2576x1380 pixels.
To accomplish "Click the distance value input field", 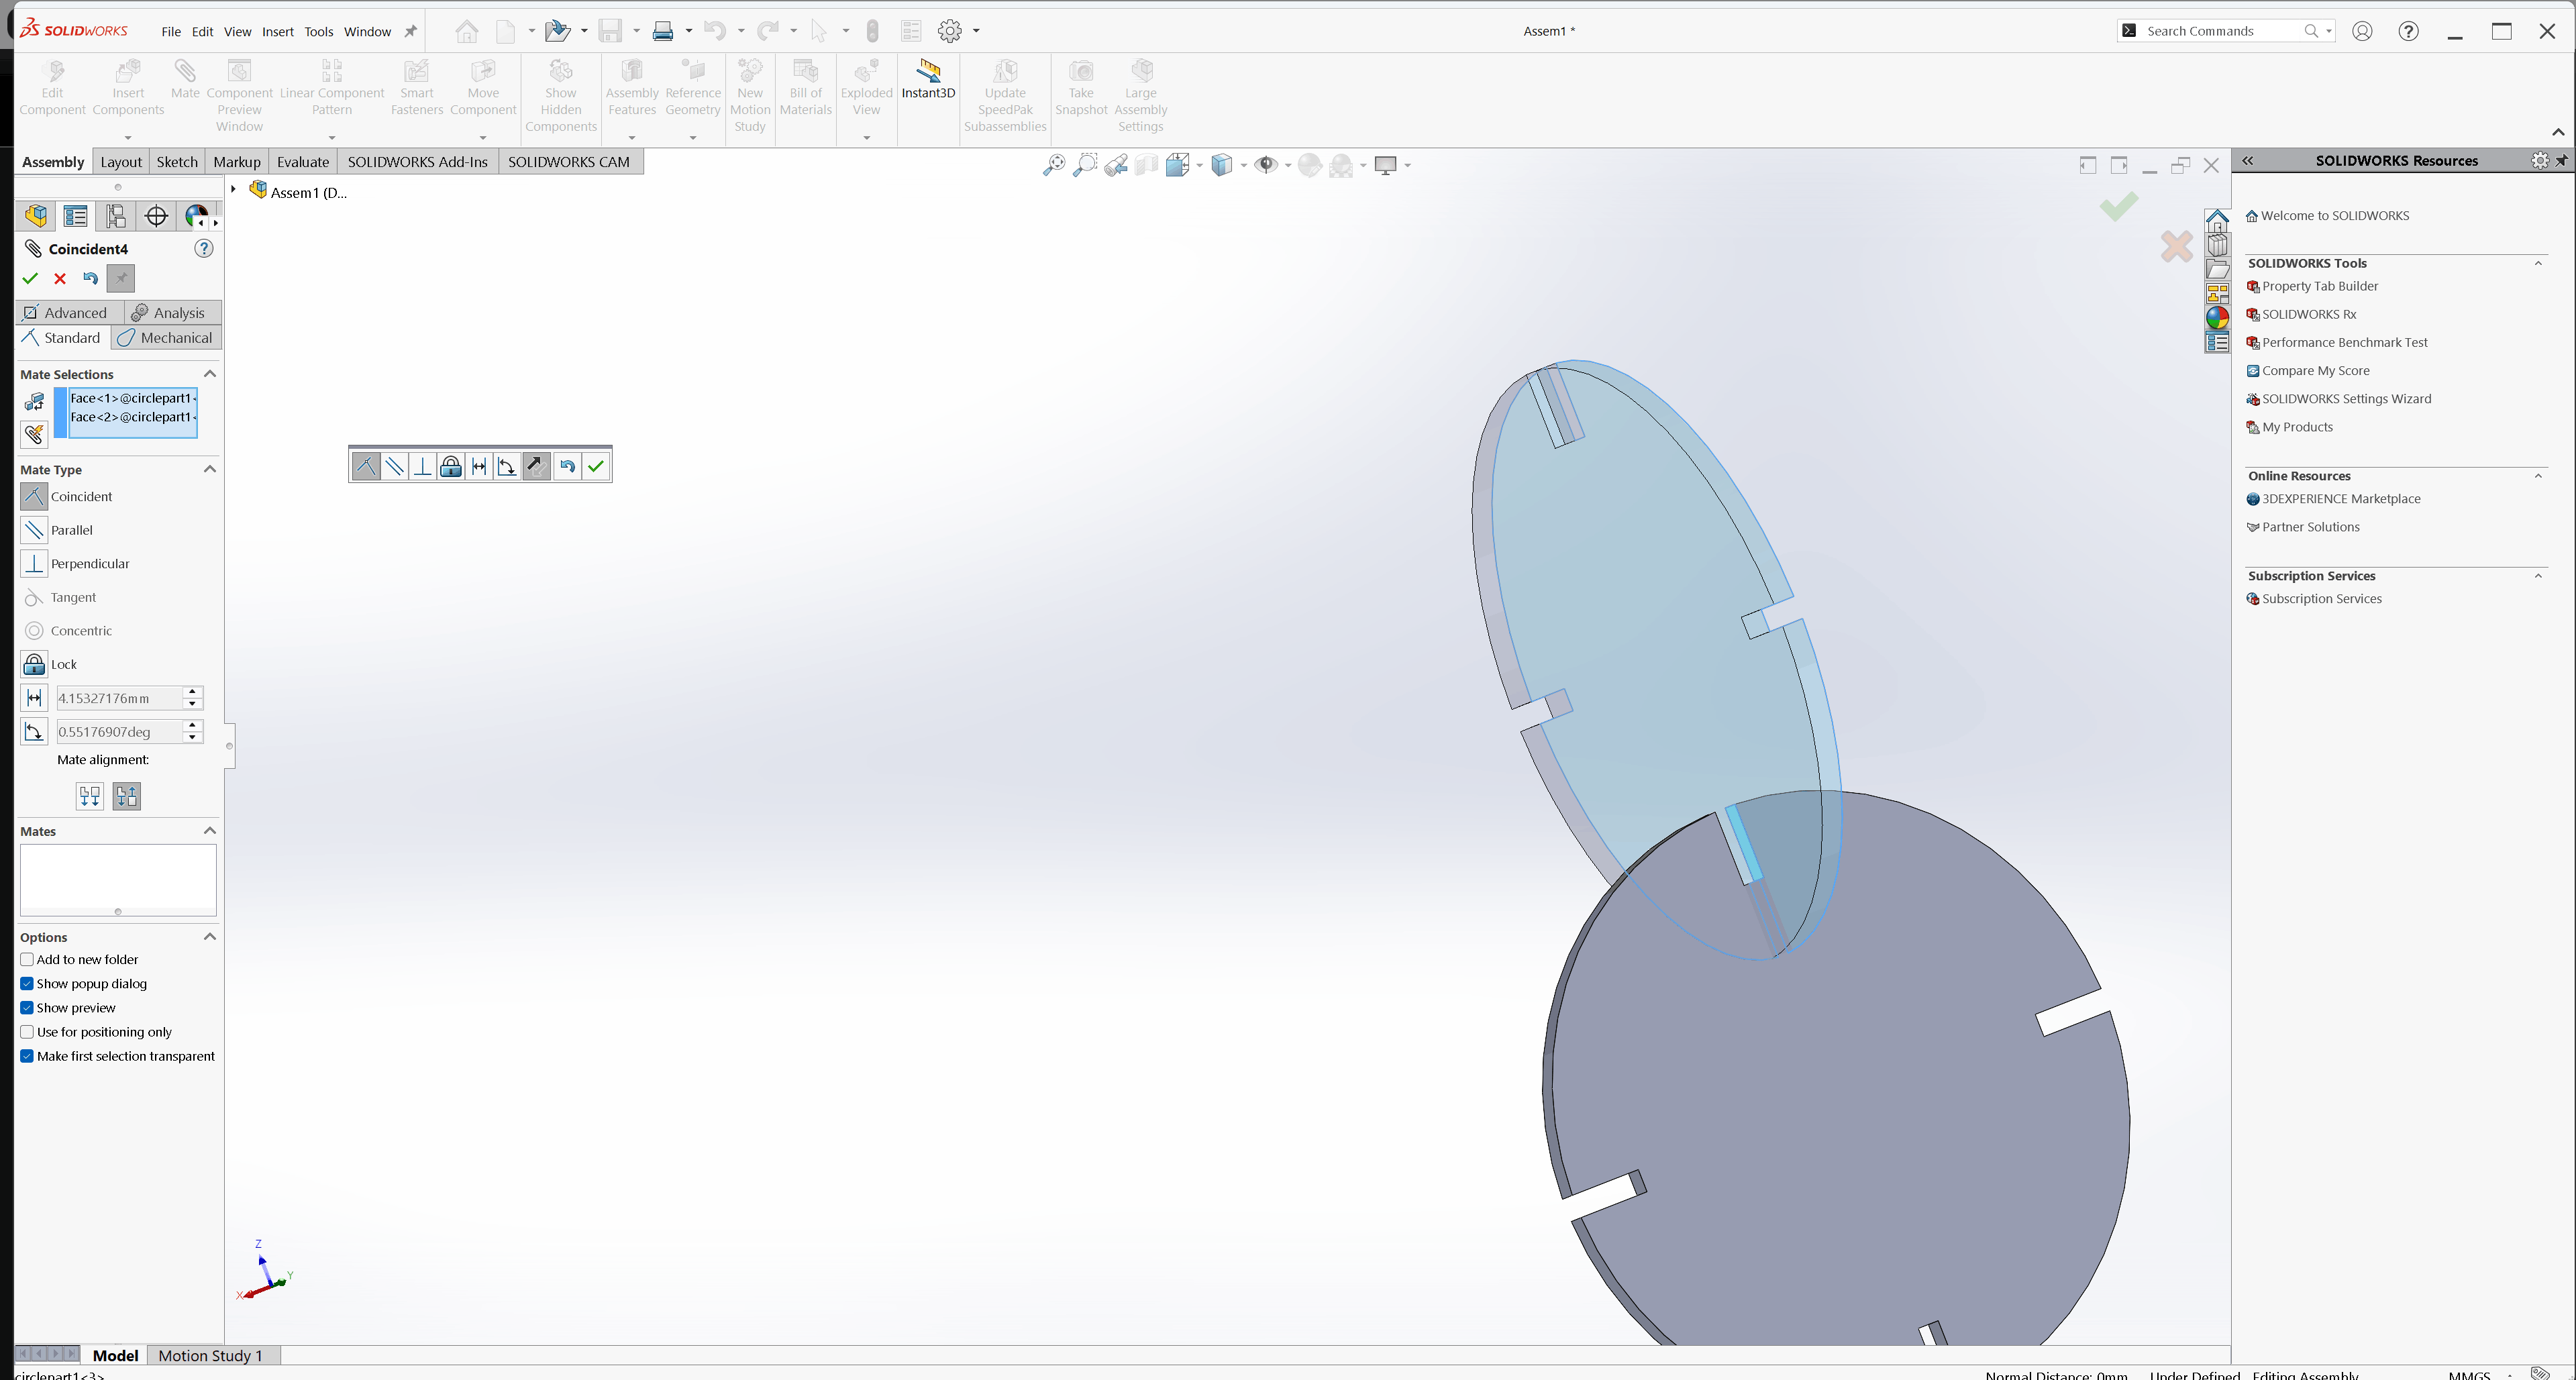I will click(118, 698).
